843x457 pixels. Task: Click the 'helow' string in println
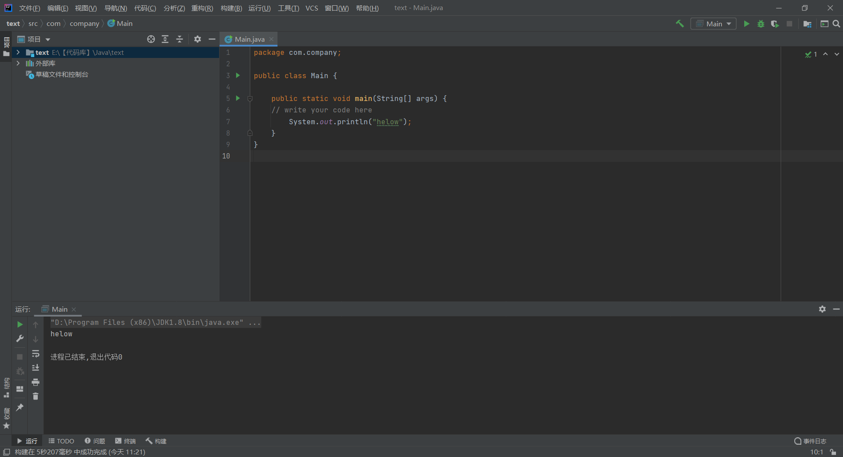click(x=388, y=122)
